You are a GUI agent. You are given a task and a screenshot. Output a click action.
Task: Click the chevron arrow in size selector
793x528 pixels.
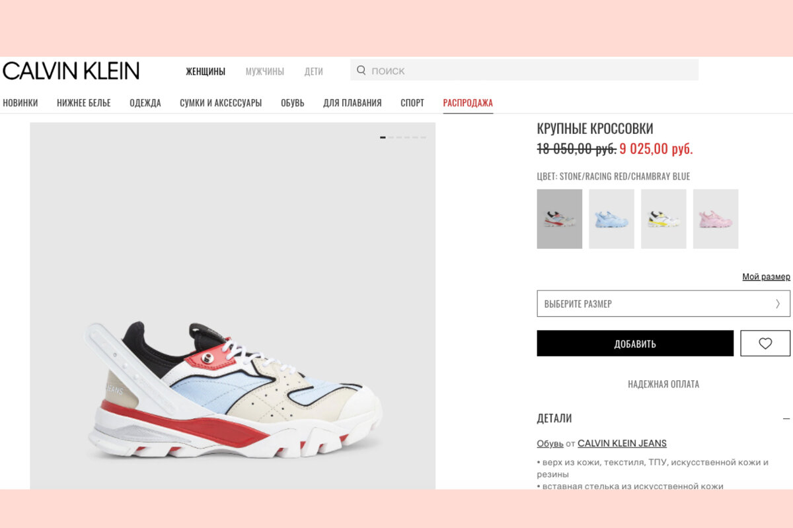tap(778, 304)
